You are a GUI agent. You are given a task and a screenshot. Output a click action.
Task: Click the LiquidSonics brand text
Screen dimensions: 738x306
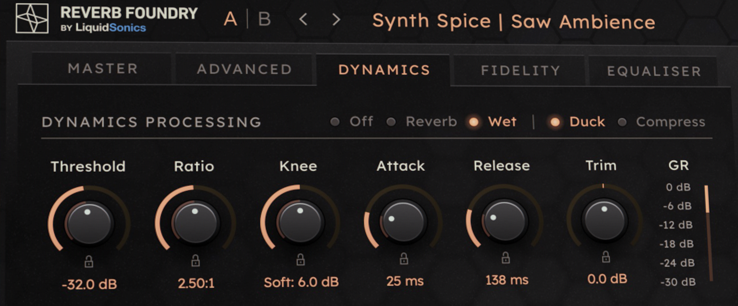pyautogui.click(x=111, y=28)
